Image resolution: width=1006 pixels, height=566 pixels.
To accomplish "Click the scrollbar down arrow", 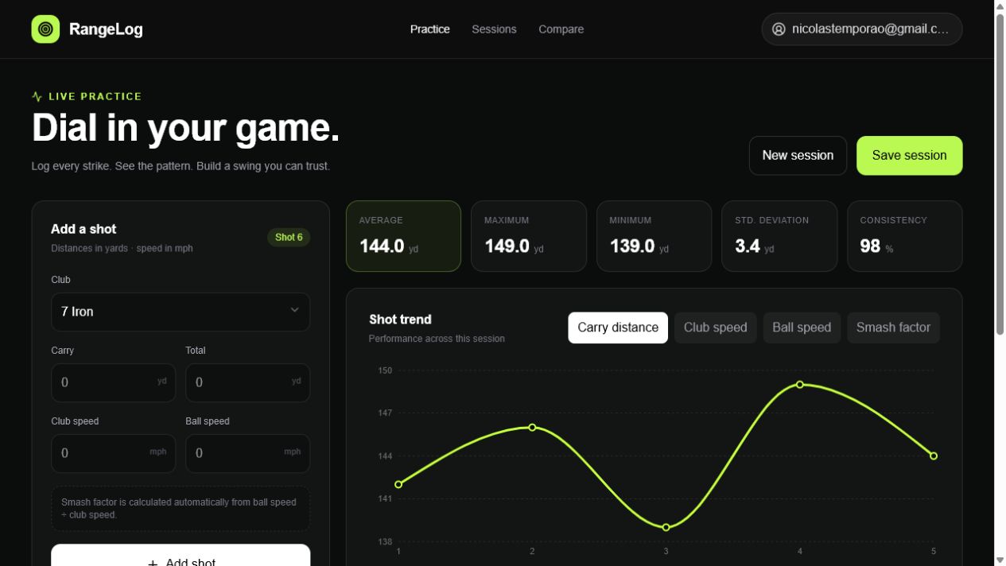I will (x=1000, y=560).
